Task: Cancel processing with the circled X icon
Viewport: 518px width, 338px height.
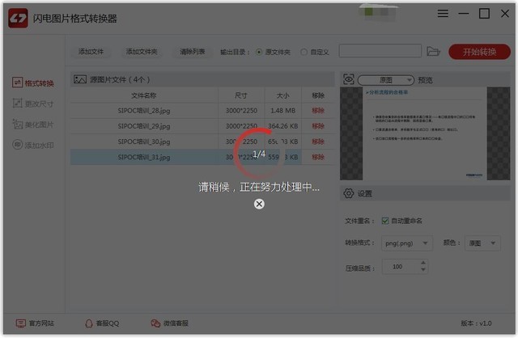Action: coord(259,204)
